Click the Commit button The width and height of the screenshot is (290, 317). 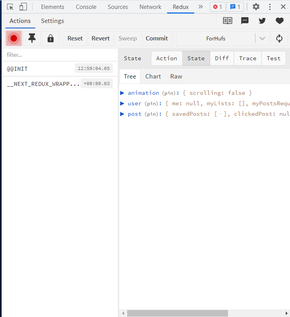157,38
